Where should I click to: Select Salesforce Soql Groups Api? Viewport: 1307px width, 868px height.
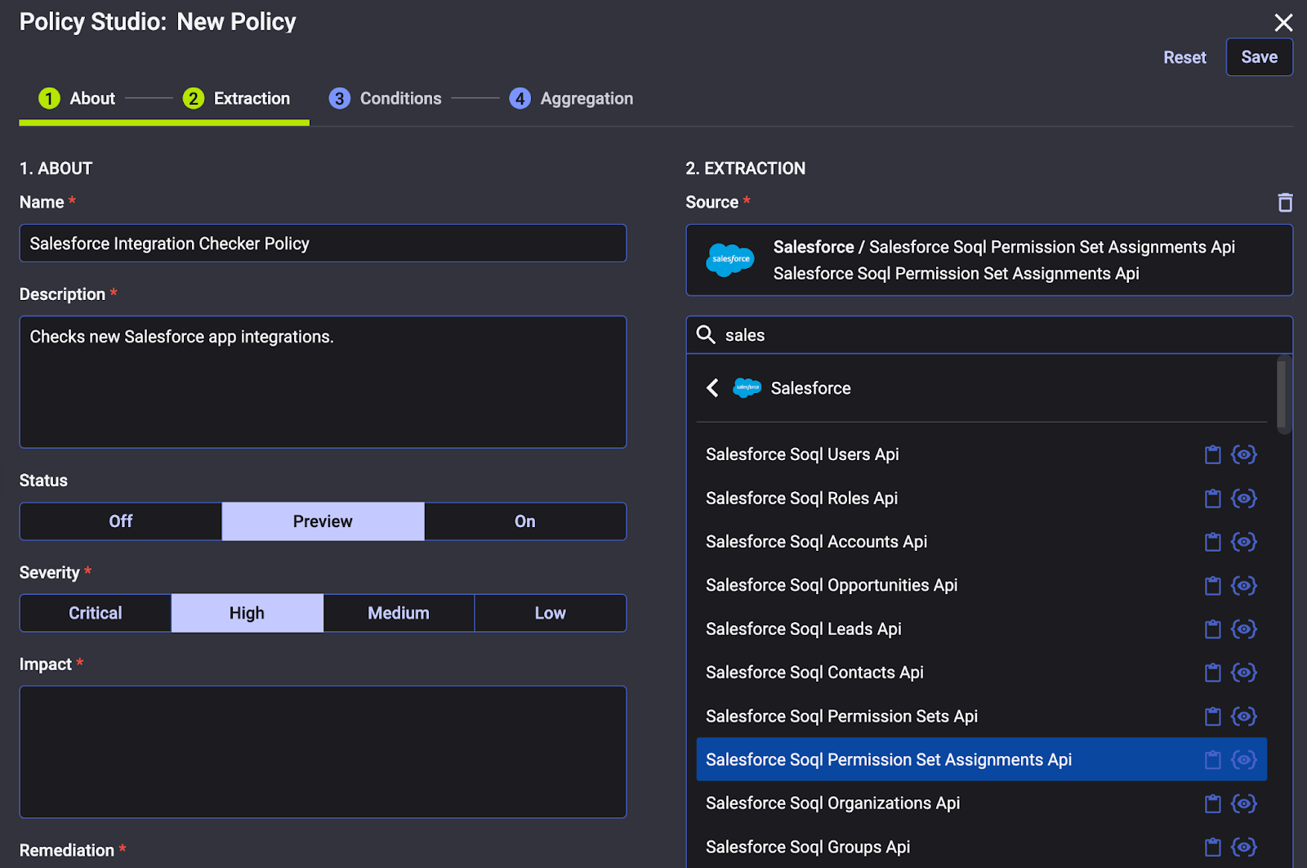(981, 847)
